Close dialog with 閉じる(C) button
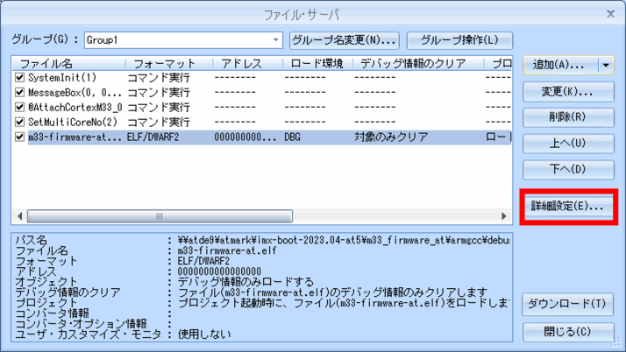 click(x=568, y=332)
